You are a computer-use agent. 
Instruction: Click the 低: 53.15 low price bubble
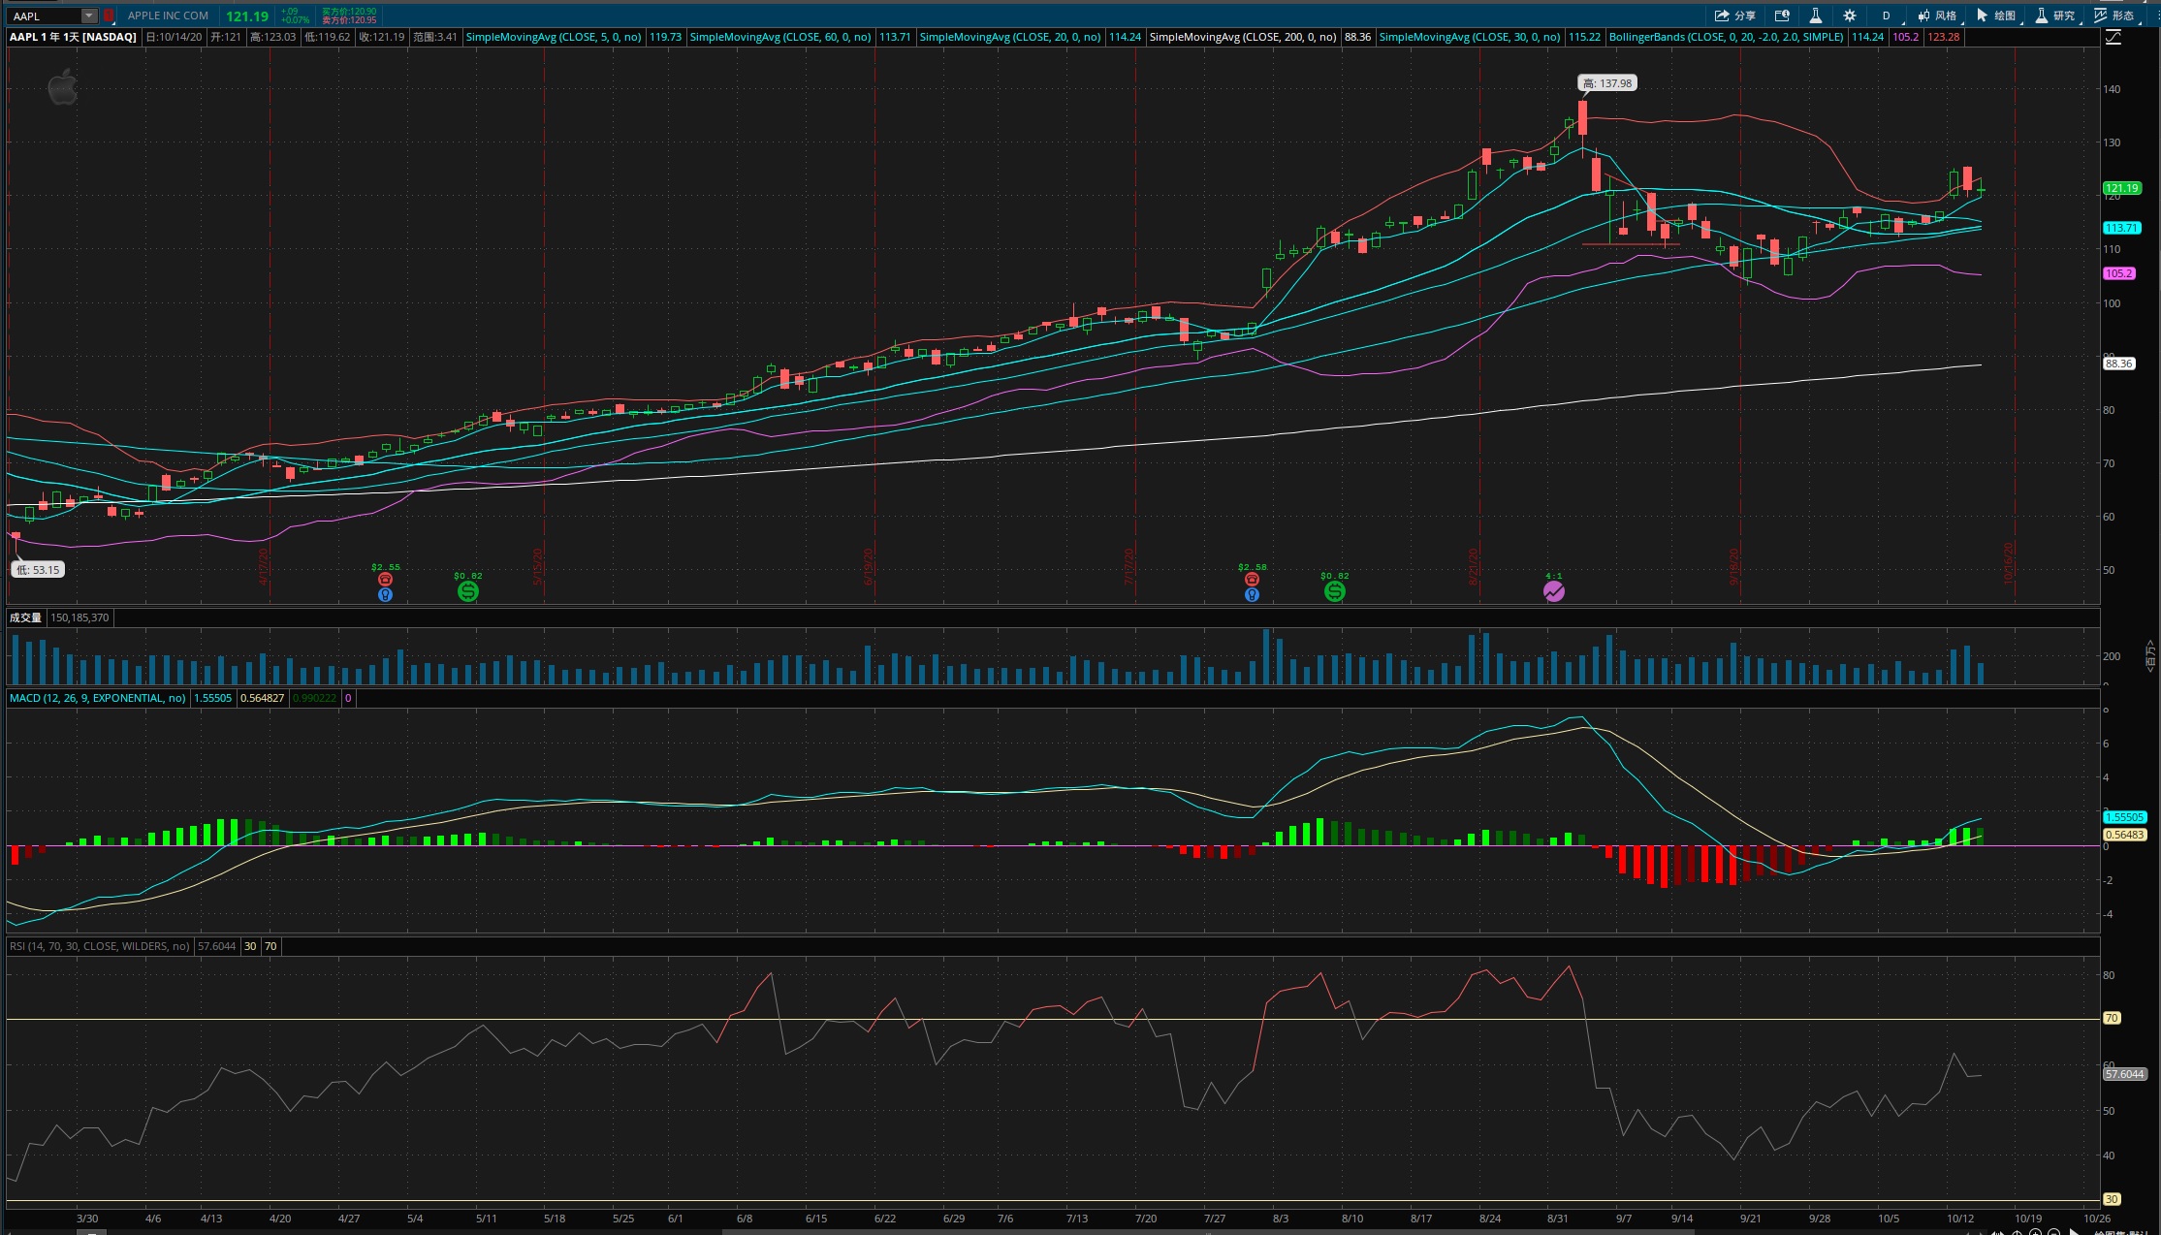pyautogui.click(x=38, y=570)
